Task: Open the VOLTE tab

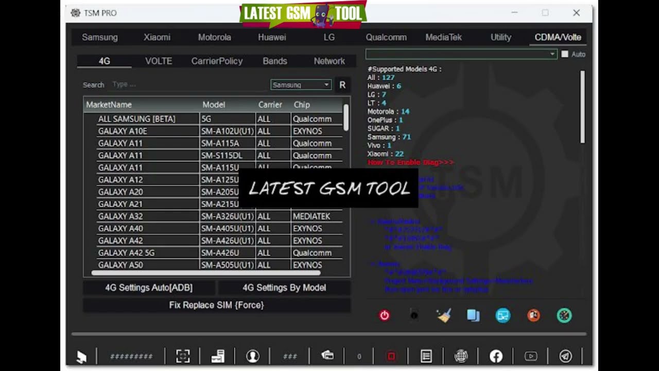Action: coord(158,61)
